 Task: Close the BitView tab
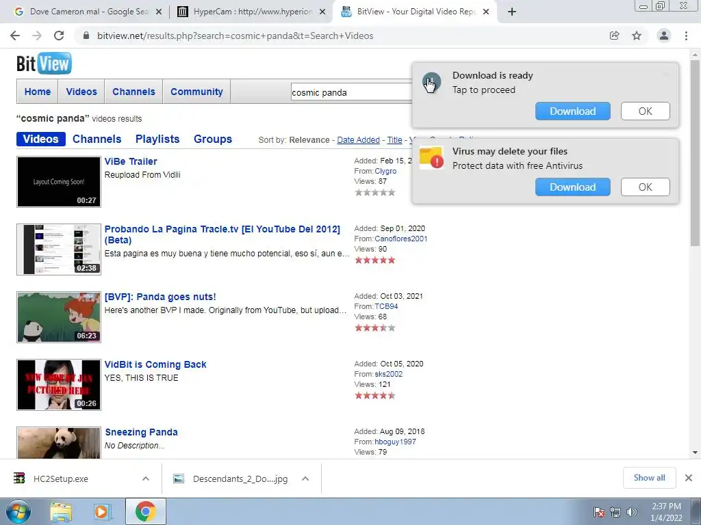486,12
